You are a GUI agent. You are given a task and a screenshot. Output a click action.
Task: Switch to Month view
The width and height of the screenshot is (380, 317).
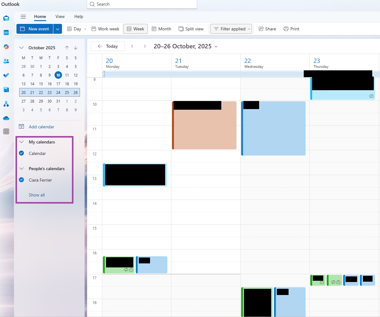161,29
